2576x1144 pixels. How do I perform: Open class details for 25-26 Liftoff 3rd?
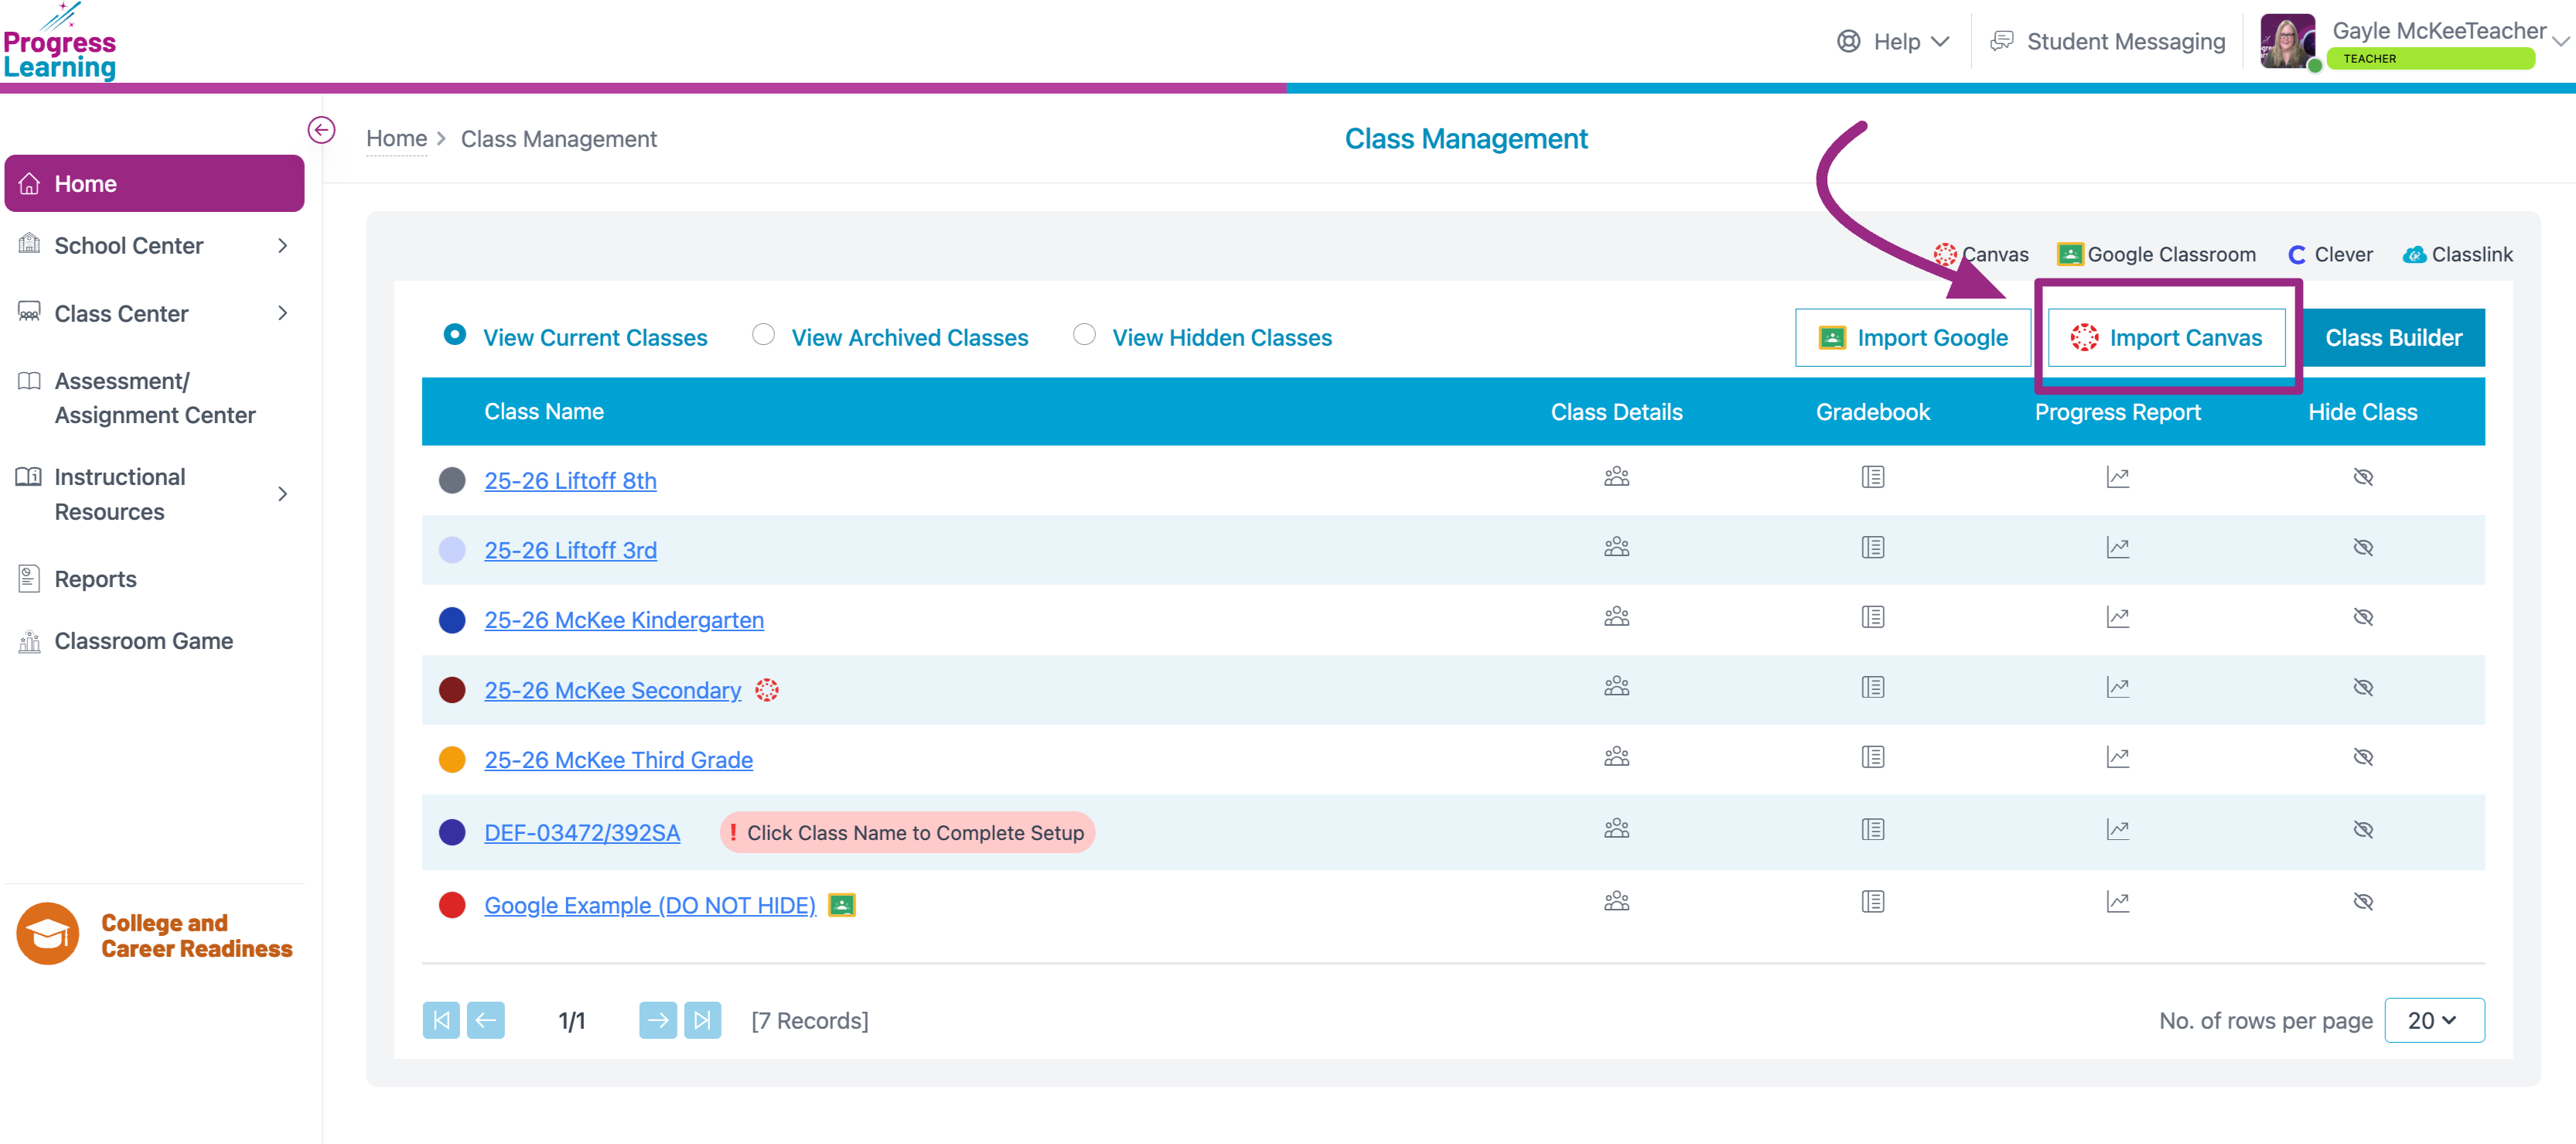[x=1616, y=547]
